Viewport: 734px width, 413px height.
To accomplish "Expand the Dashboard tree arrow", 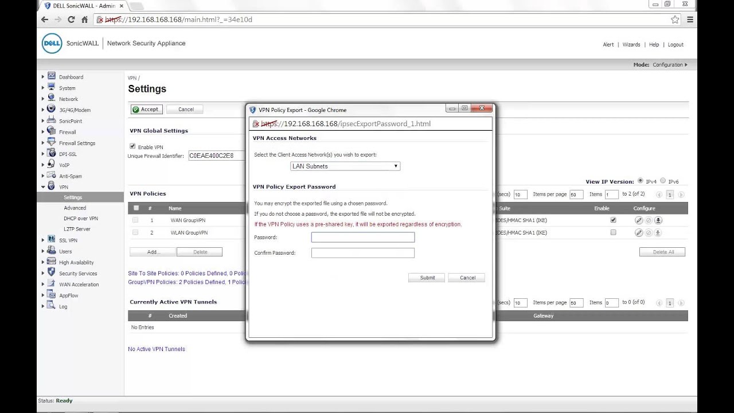I will pyautogui.click(x=42, y=77).
